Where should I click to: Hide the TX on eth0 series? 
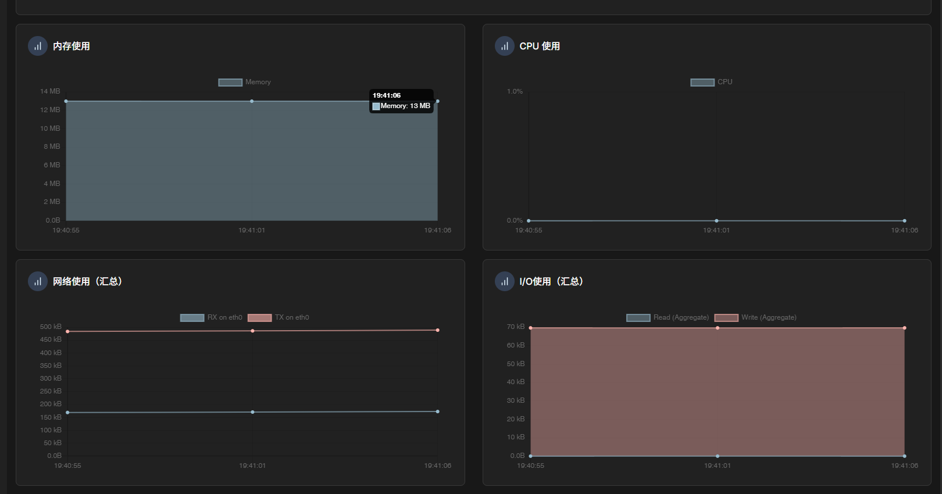point(279,317)
